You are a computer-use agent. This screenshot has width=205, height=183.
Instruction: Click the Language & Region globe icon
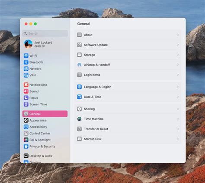(x=79, y=87)
